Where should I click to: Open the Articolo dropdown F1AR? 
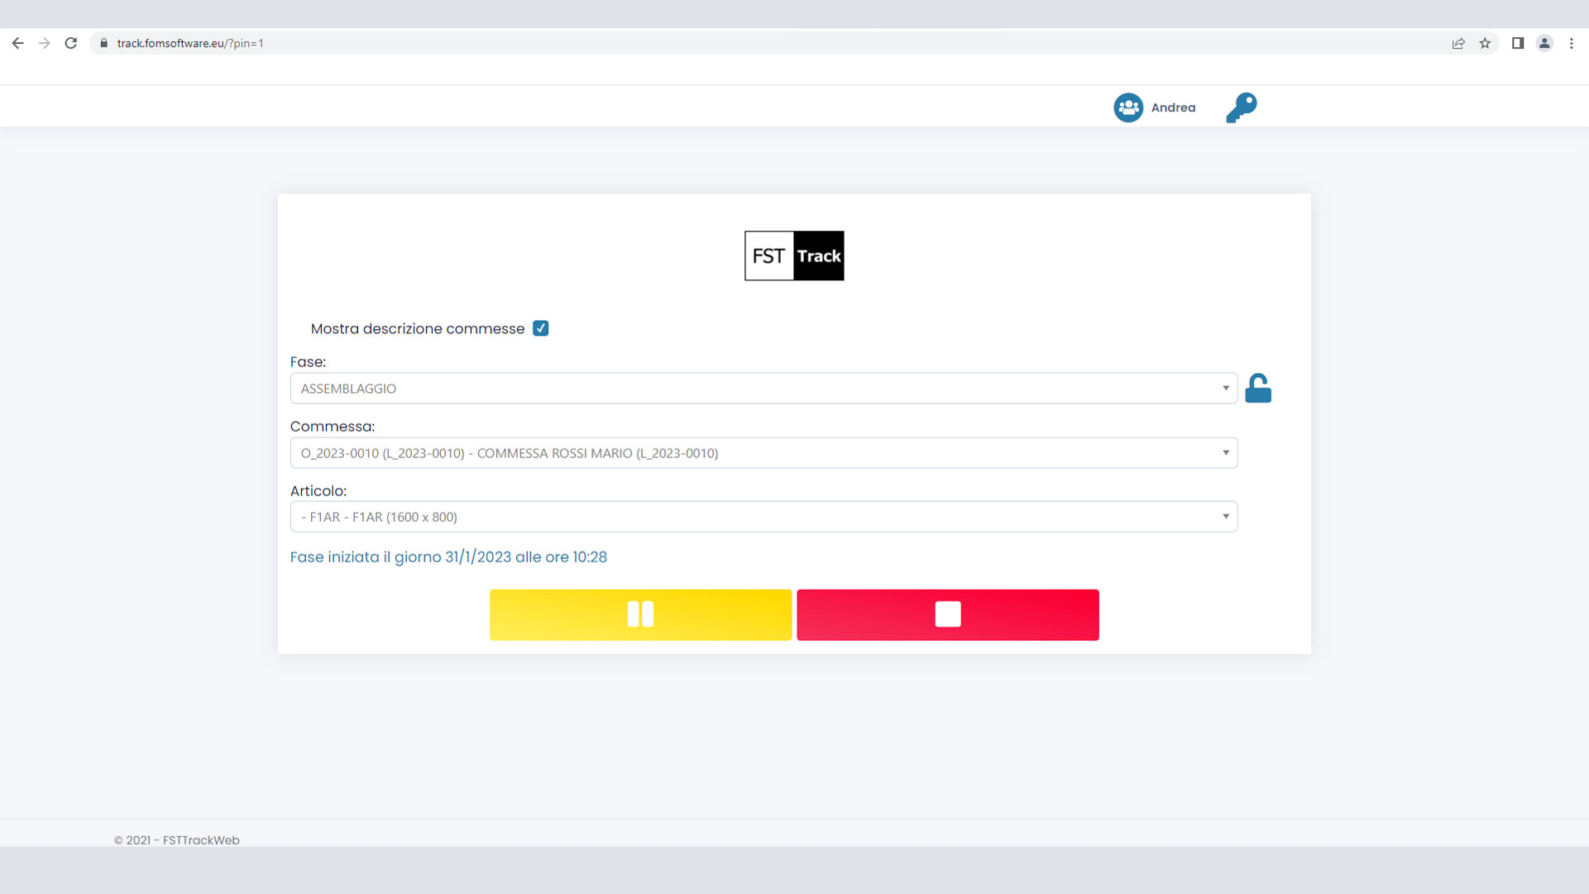click(763, 516)
